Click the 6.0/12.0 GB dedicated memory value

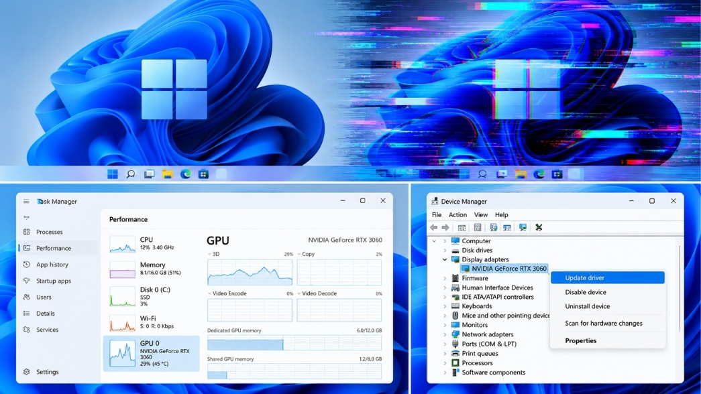click(369, 330)
